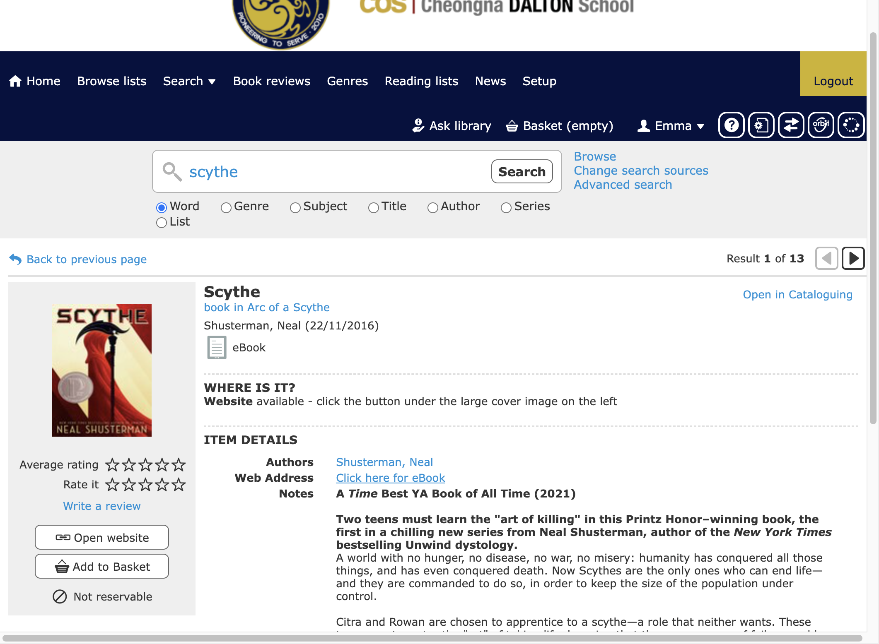The height and width of the screenshot is (644, 879).
Task: Select the Word search option
Action: point(162,207)
